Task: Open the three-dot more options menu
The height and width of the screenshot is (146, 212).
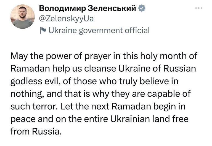Action: pyautogui.click(x=198, y=9)
